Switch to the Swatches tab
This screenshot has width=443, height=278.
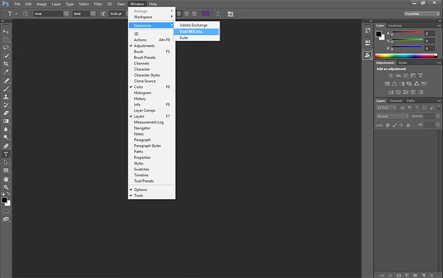(x=395, y=26)
